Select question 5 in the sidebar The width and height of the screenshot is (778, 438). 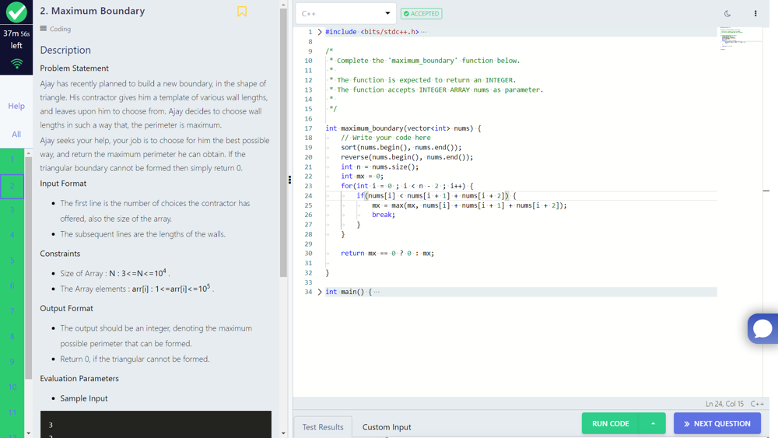click(x=12, y=261)
